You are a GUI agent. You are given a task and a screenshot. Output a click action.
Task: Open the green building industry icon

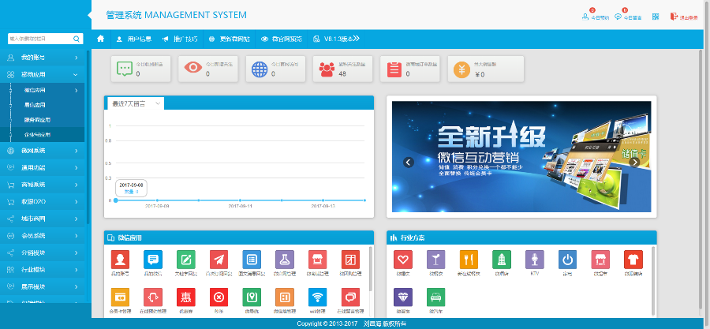(x=502, y=260)
